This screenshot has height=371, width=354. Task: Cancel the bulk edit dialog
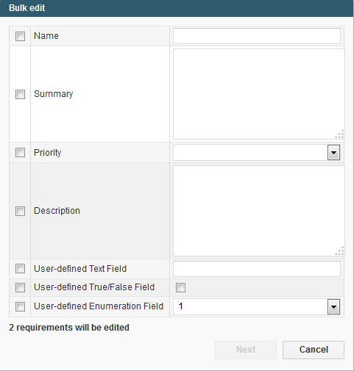point(314,350)
